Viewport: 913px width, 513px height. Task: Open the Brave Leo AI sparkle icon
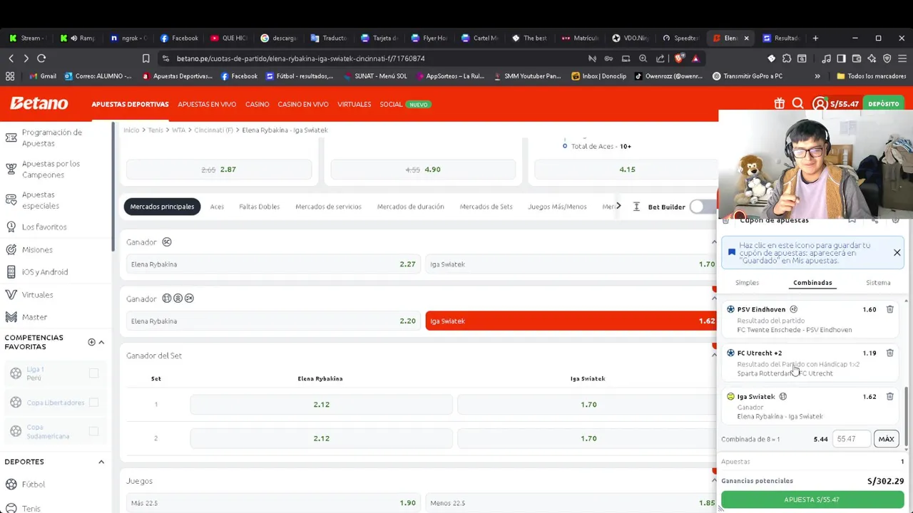pos(872,58)
